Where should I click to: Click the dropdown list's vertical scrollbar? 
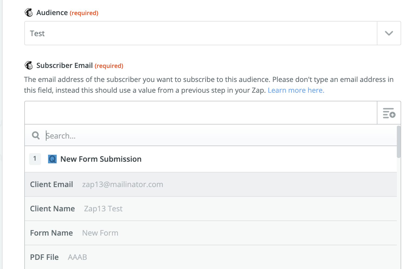pos(399,142)
